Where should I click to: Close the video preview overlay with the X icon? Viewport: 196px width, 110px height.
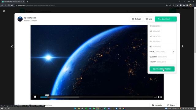[x=4, y=11]
